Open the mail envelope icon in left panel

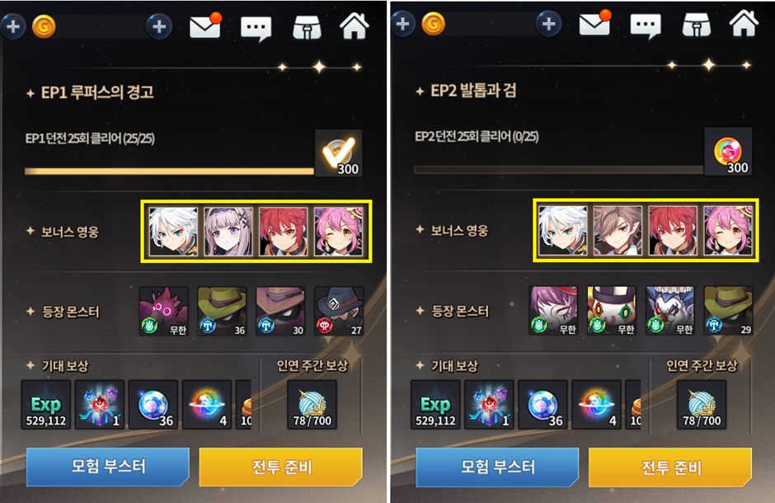point(204,26)
